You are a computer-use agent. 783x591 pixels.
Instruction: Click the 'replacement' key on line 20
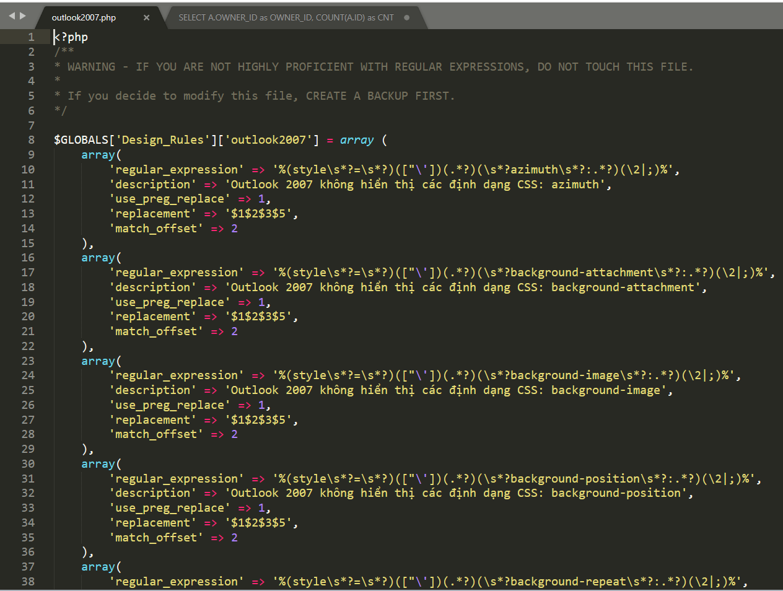153,317
